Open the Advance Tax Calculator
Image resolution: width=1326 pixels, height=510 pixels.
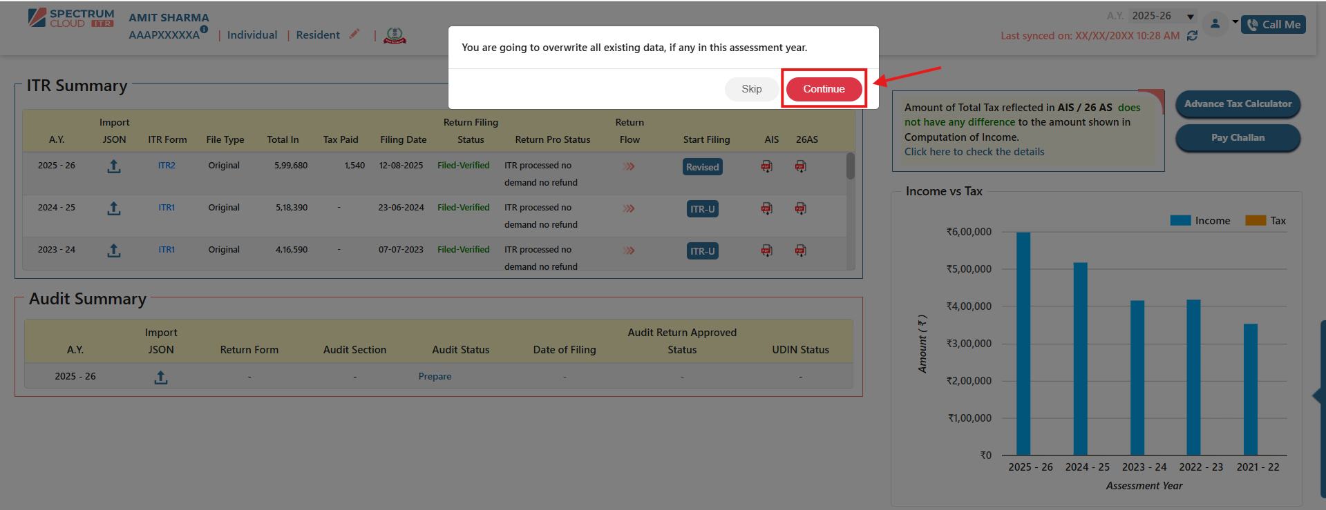[1238, 104]
